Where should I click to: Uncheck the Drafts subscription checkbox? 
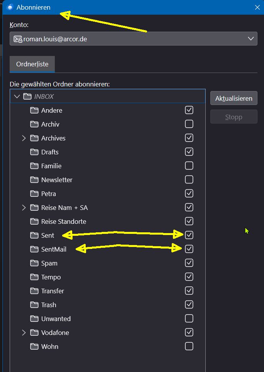189,152
